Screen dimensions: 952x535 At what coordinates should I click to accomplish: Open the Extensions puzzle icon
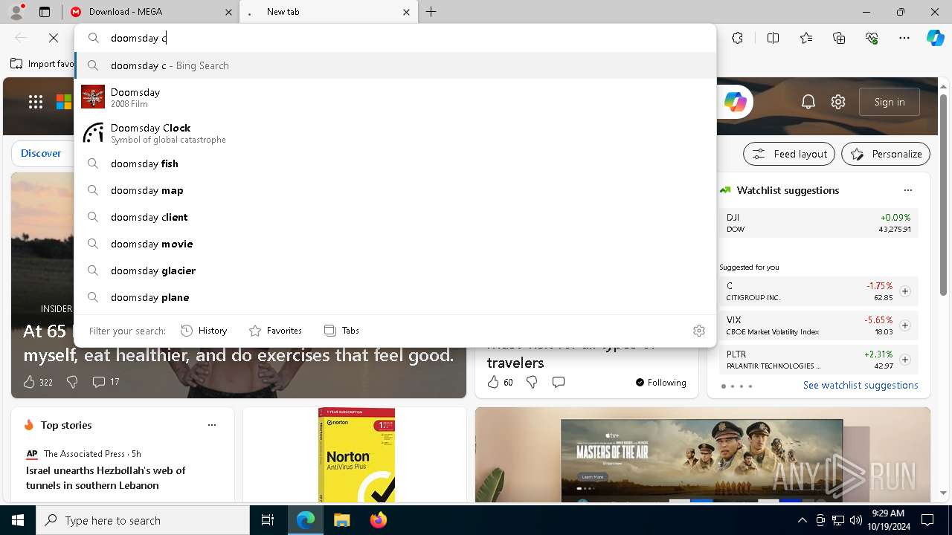(737, 38)
